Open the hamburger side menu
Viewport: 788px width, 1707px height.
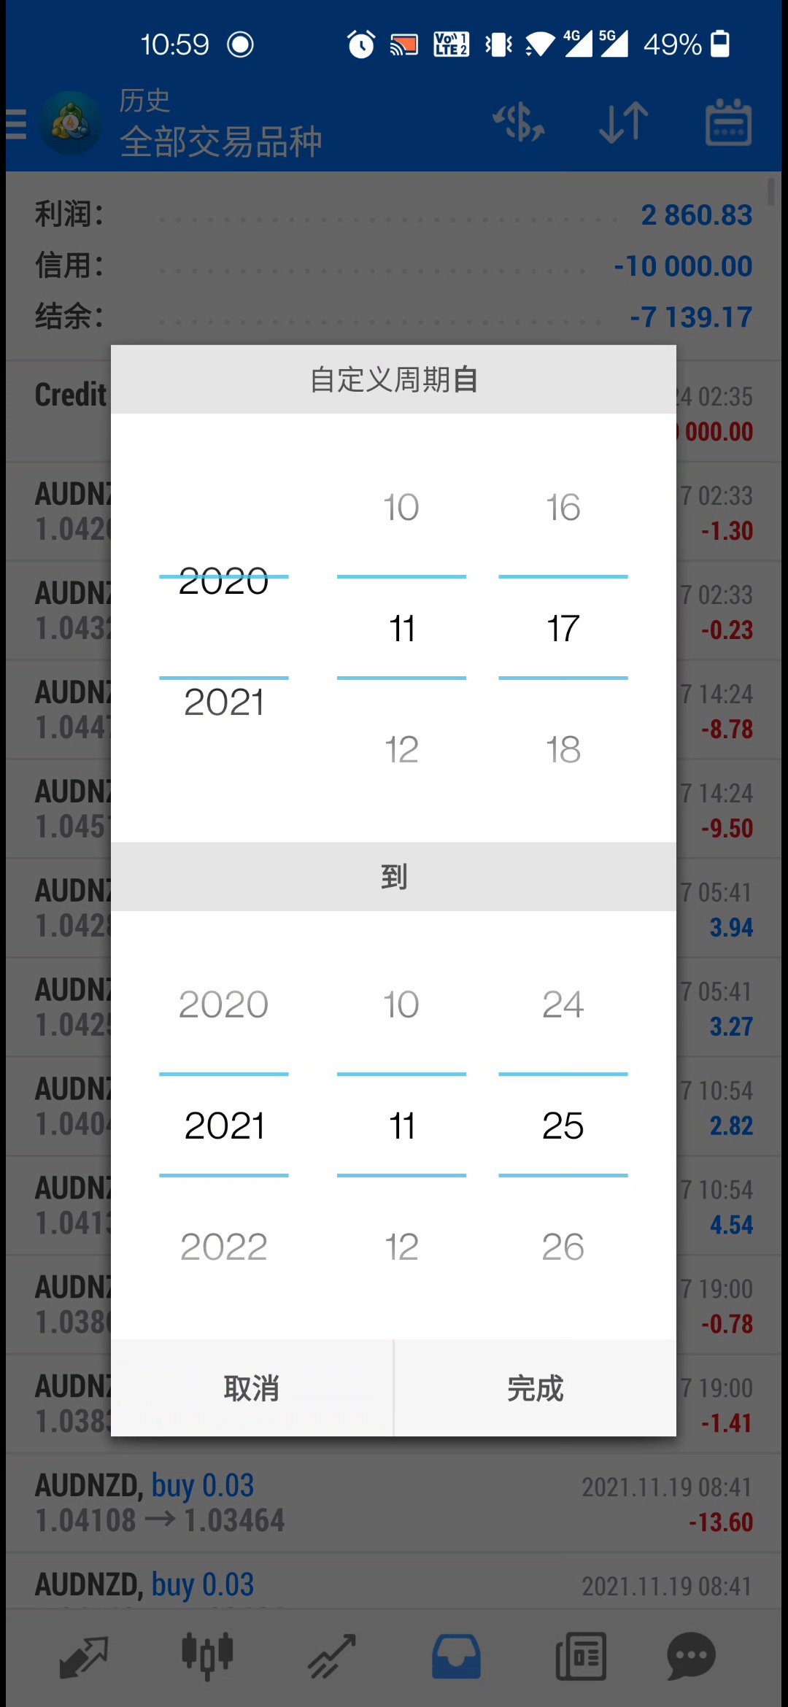[x=16, y=123]
